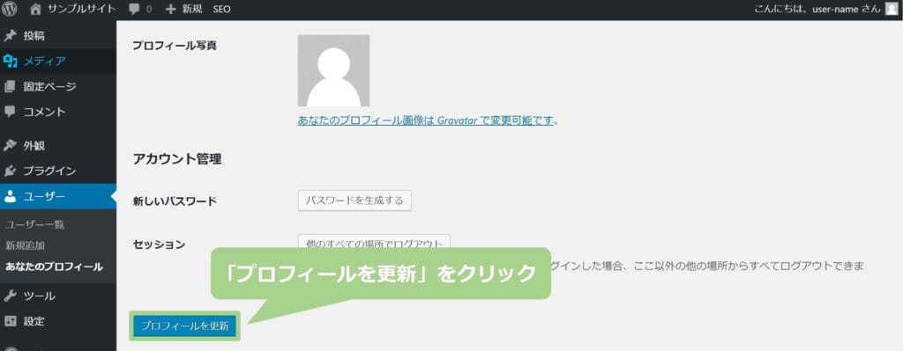
Task: Click the plus icon for 新規
Action: (170, 10)
